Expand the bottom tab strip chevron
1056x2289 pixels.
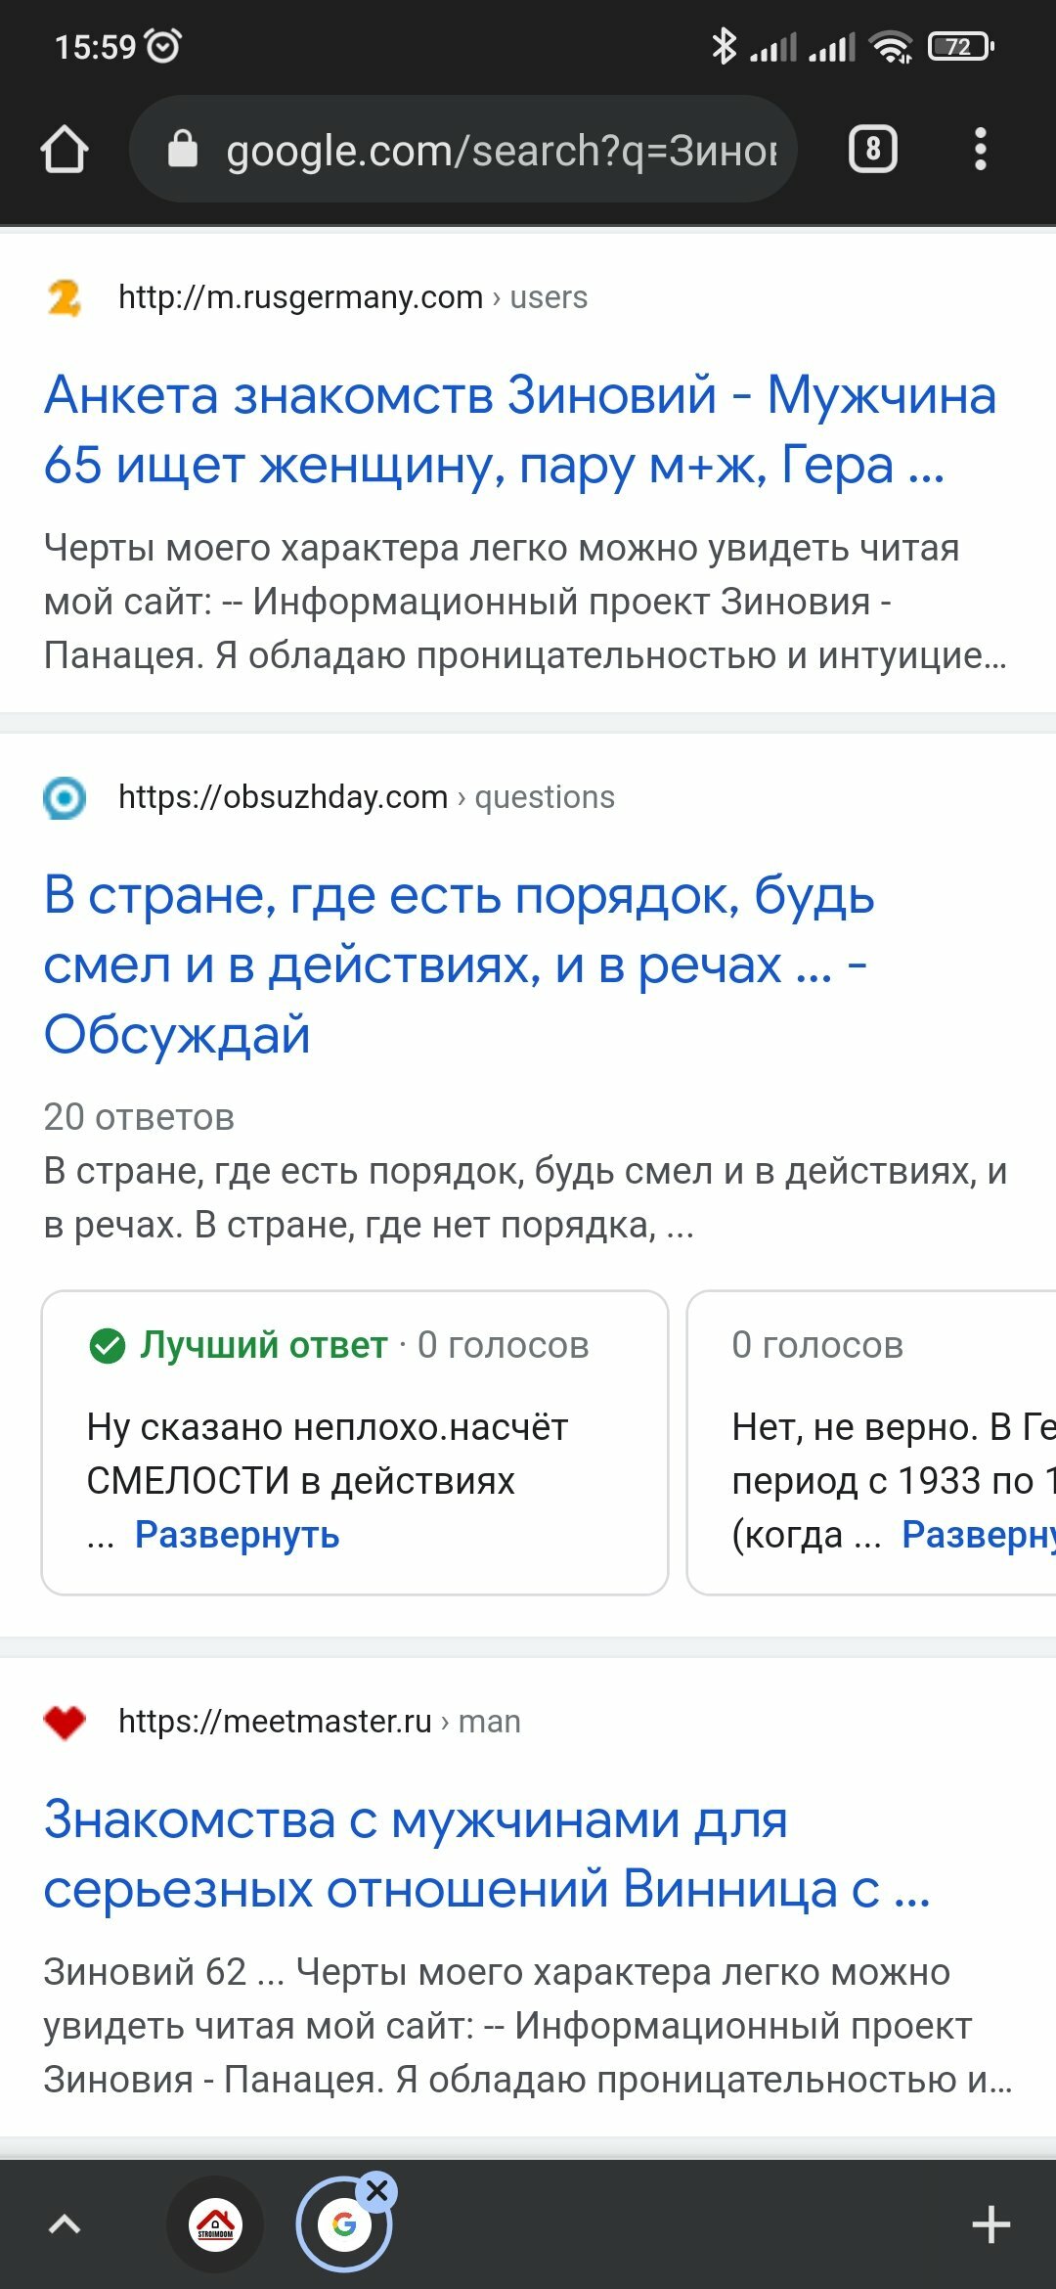pos(65,2224)
